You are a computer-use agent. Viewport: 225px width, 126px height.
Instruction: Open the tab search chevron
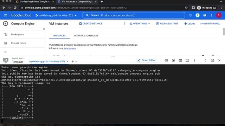[x=221, y=1]
